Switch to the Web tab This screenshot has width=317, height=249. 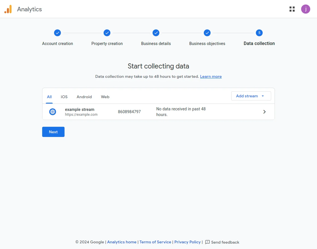(105, 97)
